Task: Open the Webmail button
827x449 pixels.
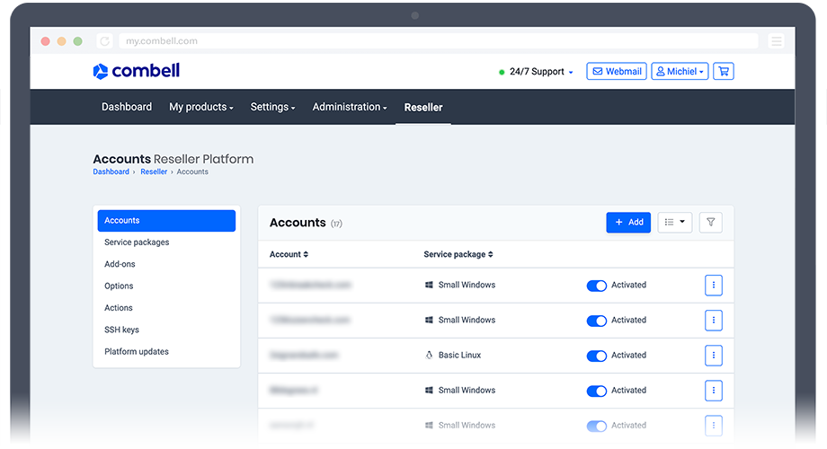Action: [x=616, y=71]
